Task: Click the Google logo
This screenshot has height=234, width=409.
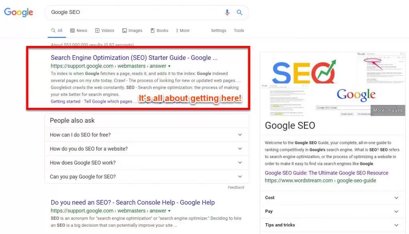Action: [18, 12]
